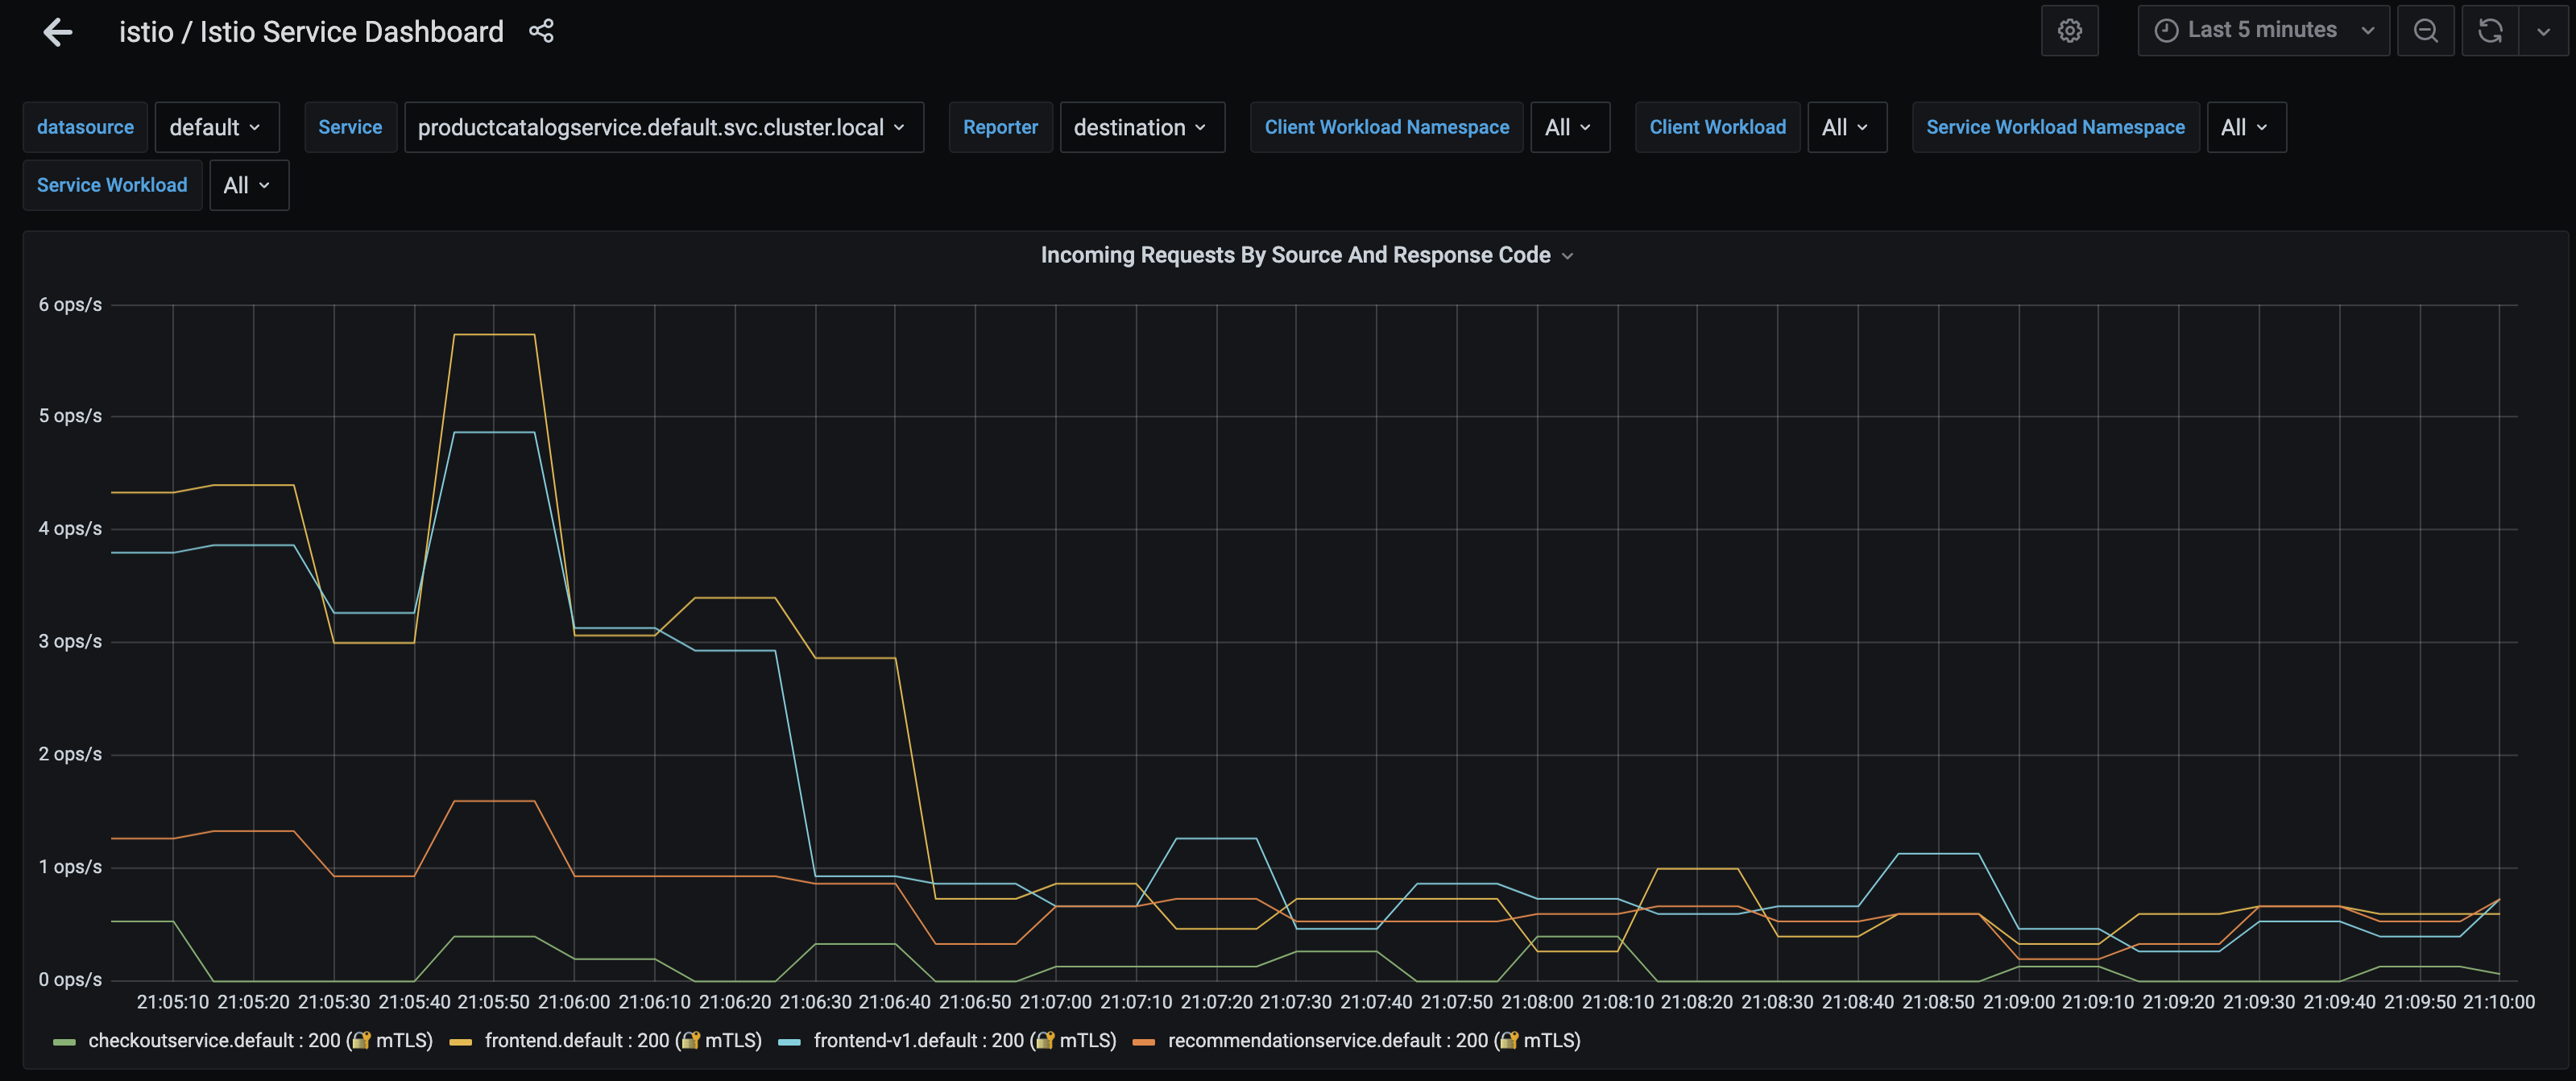Open refresh interval dropdown arrow
This screenshot has width=2576, height=1081.
[2544, 31]
